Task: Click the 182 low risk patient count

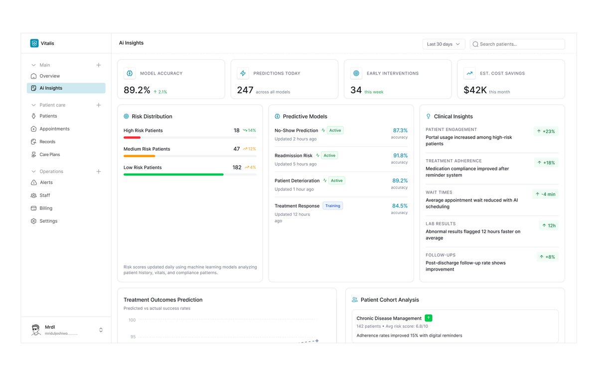Action: point(237,168)
